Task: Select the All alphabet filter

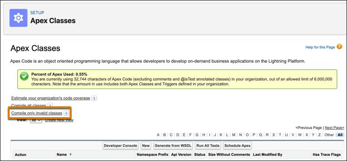Action: [x=340, y=135]
